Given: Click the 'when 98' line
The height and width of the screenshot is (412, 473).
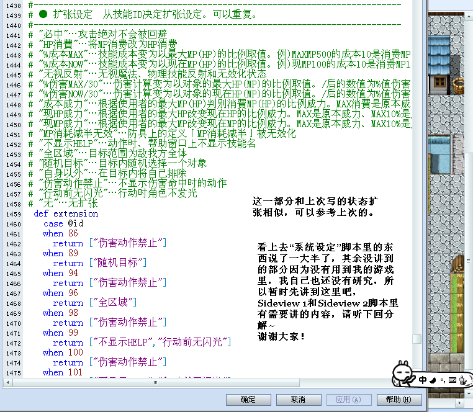Looking at the screenshot, I should [x=61, y=313].
